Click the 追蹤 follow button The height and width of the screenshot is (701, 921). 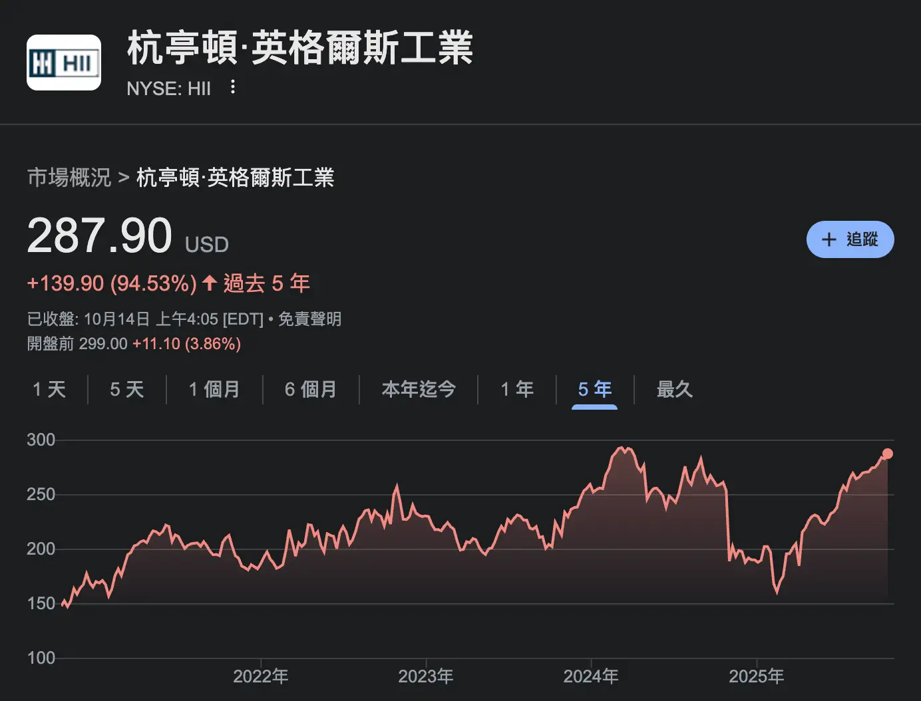pyautogui.click(x=850, y=239)
